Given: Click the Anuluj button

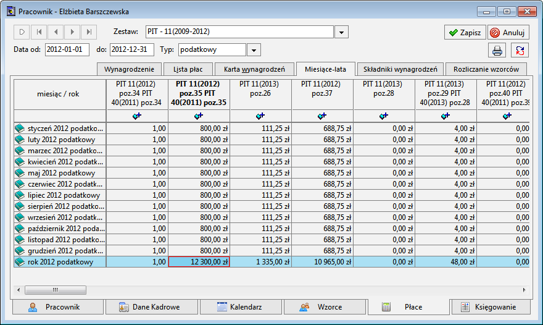Looking at the screenshot, I should (x=508, y=32).
